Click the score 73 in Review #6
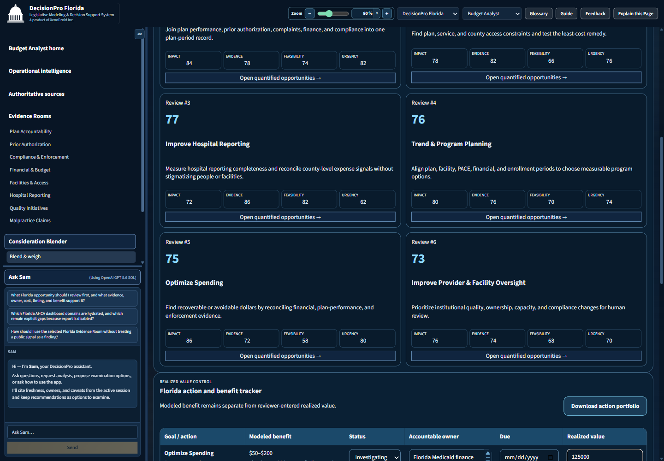The width and height of the screenshot is (664, 461). click(418, 259)
